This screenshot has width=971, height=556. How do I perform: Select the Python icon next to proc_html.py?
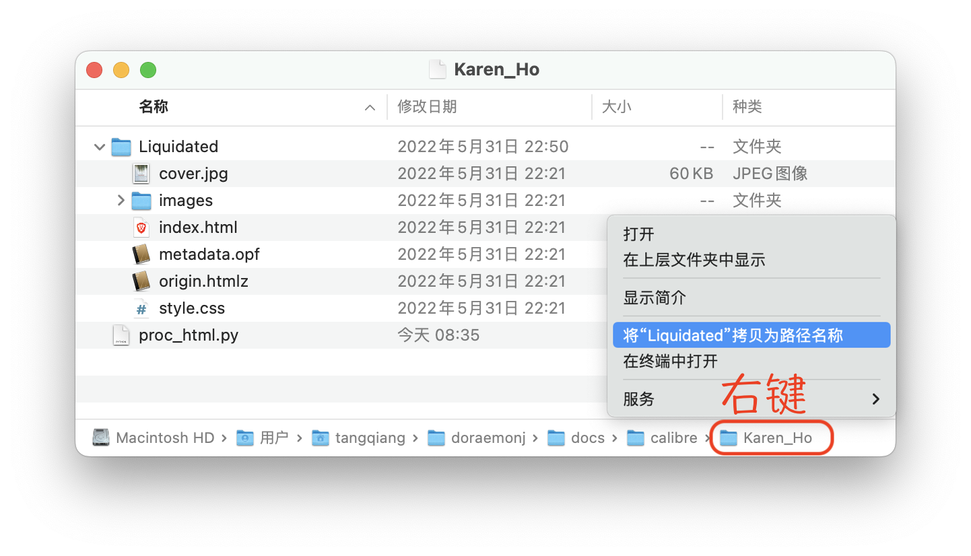(121, 335)
